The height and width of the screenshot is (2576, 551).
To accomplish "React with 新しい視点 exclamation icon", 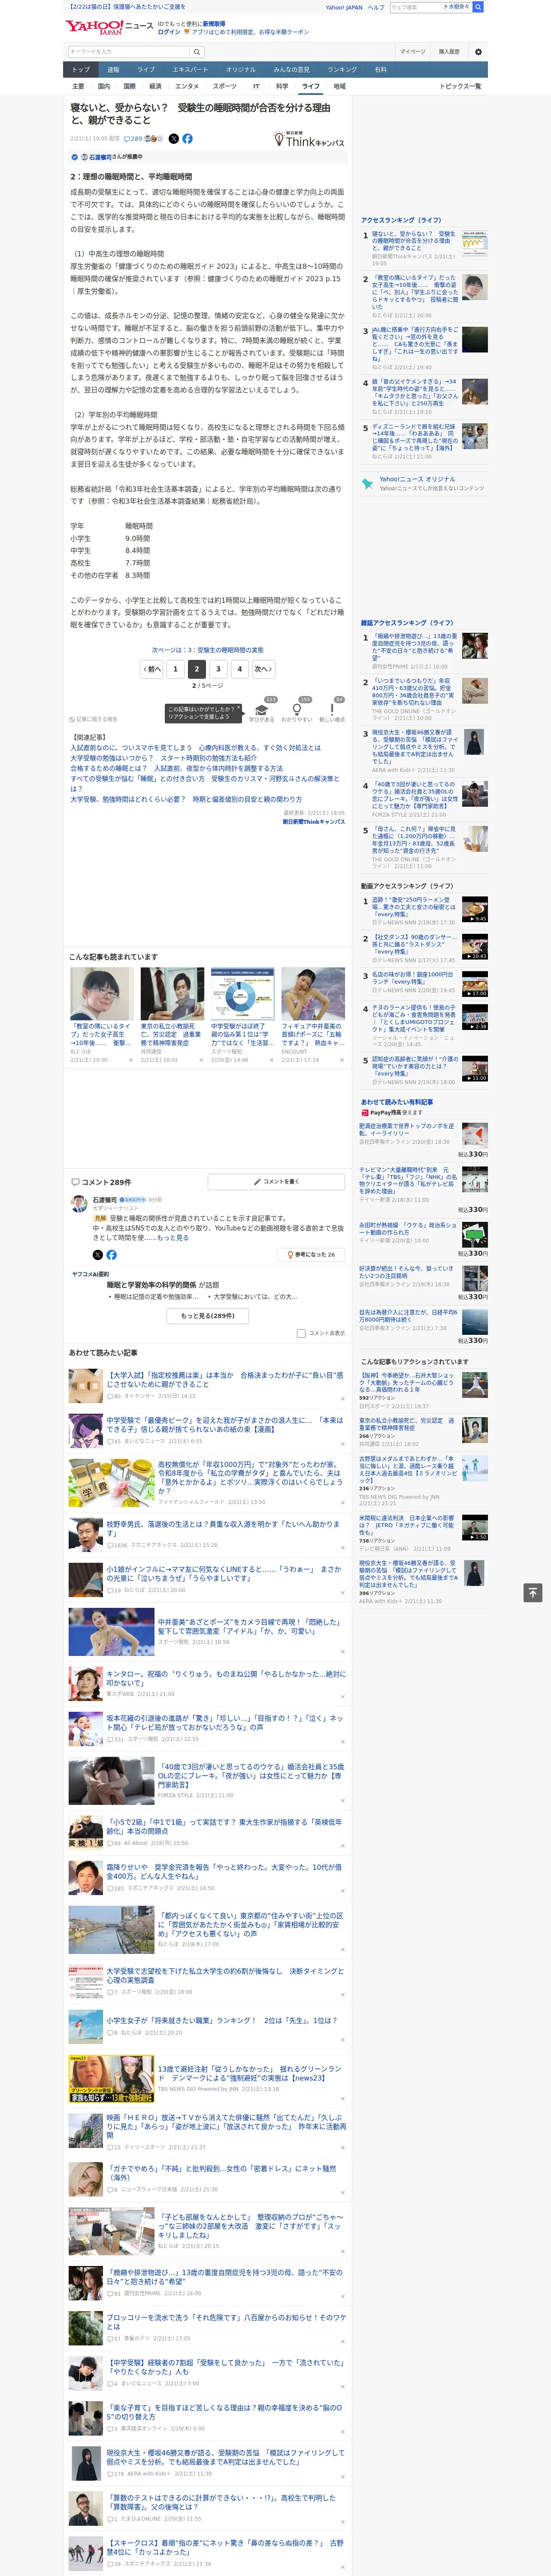I will pyautogui.click(x=332, y=712).
